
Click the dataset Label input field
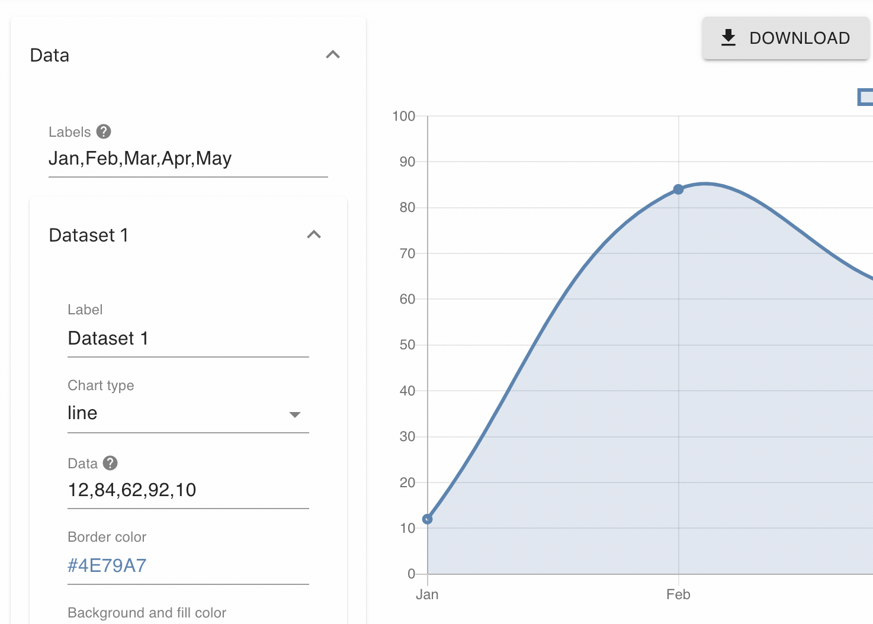pyautogui.click(x=188, y=339)
